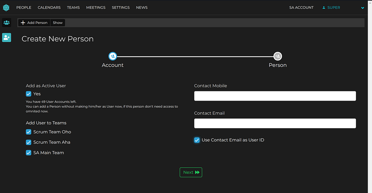This screenshot has height=193, width=372.
Task: Click the Person step circle icon
Action: click(x=278, y=56)
